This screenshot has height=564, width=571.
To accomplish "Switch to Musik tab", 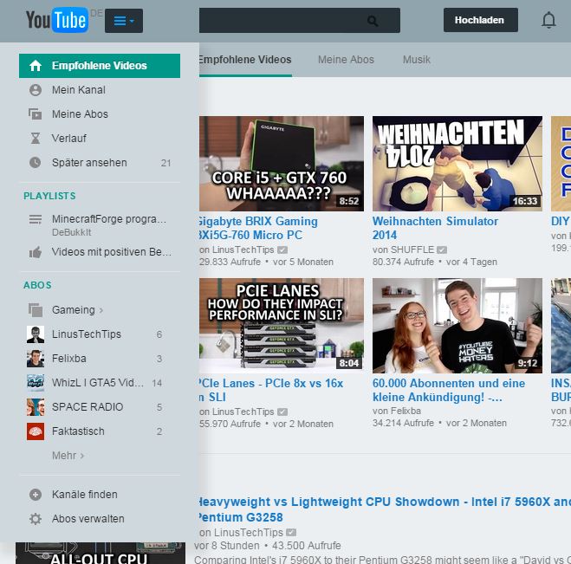I will (416, 60).
